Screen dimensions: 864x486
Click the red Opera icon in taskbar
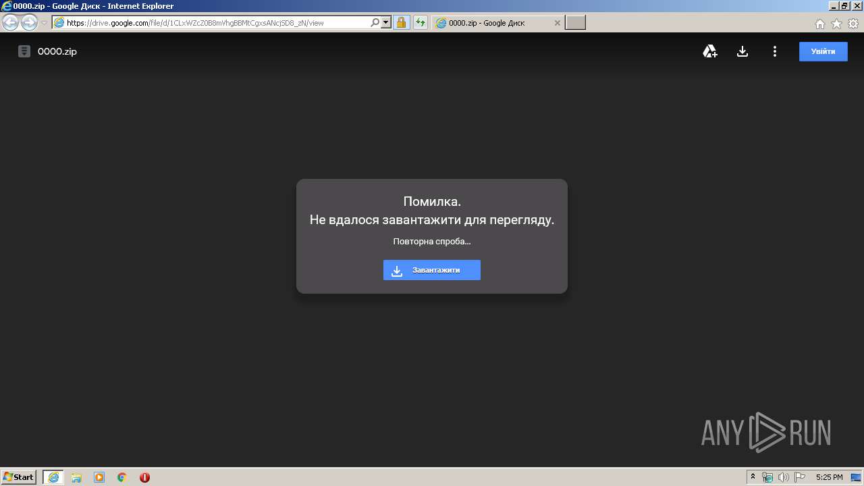coord(144,477)
